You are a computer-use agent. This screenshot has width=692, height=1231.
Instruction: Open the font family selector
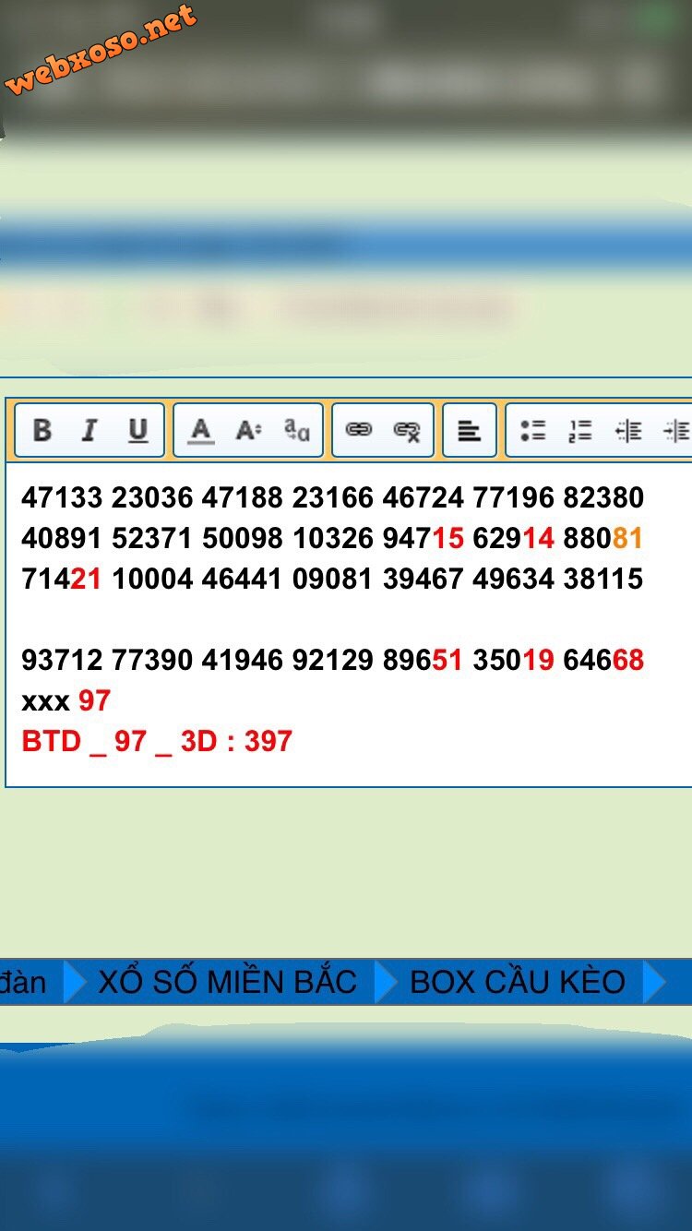(297, 430)
